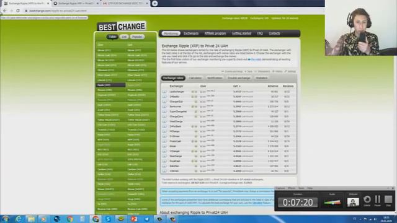
Task: Open the FAQ nav item
Action: click(x=260, y=33)
